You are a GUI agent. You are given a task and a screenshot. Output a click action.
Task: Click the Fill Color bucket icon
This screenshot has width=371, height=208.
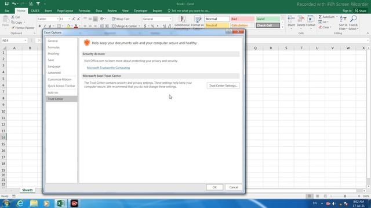(x=68, y=26)
